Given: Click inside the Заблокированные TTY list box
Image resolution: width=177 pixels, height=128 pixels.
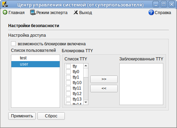Looking at the screenshot, I should point(141,84).
